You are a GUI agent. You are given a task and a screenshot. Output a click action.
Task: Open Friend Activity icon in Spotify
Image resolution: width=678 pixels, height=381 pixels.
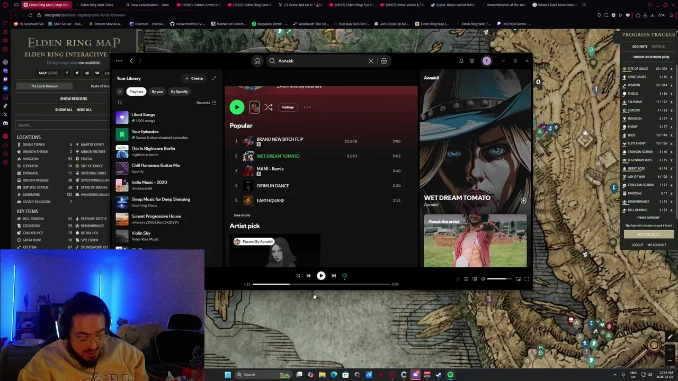(472, 61)
